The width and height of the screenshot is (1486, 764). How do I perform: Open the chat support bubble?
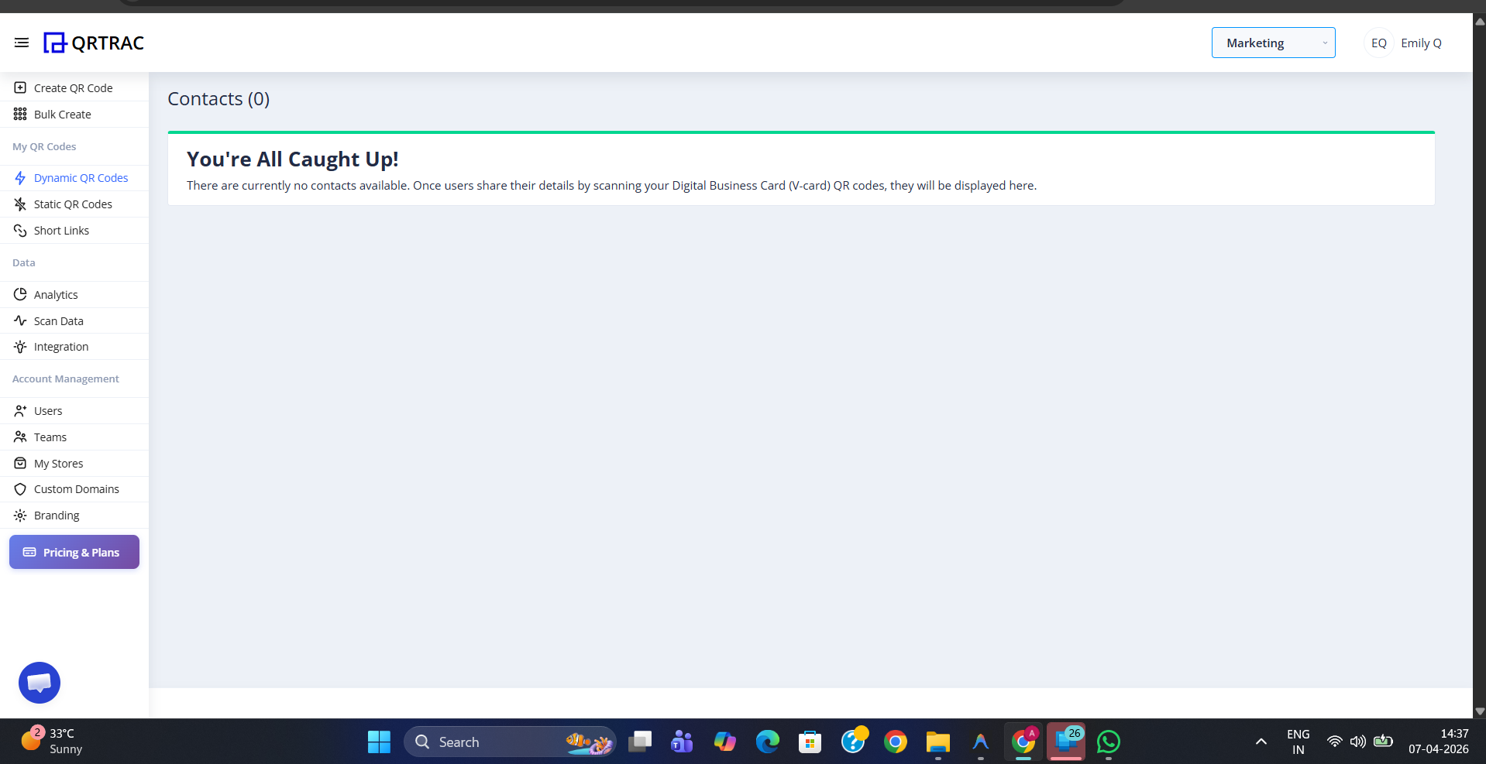[x=39, y=682]
